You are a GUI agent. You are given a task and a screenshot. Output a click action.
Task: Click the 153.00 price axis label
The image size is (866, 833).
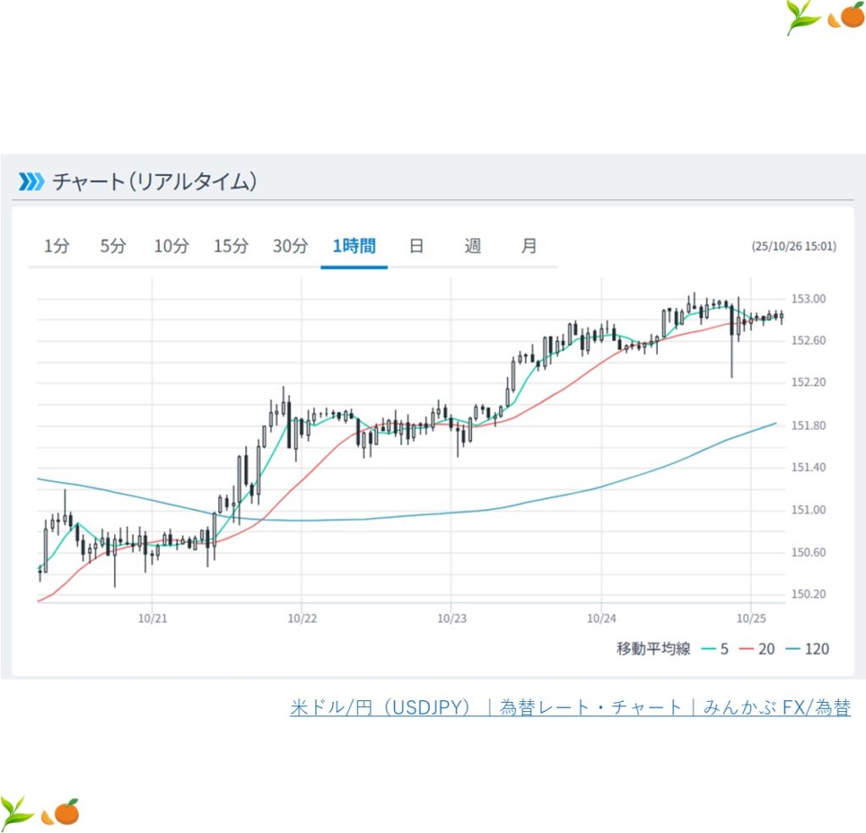[x=808, y=299]
